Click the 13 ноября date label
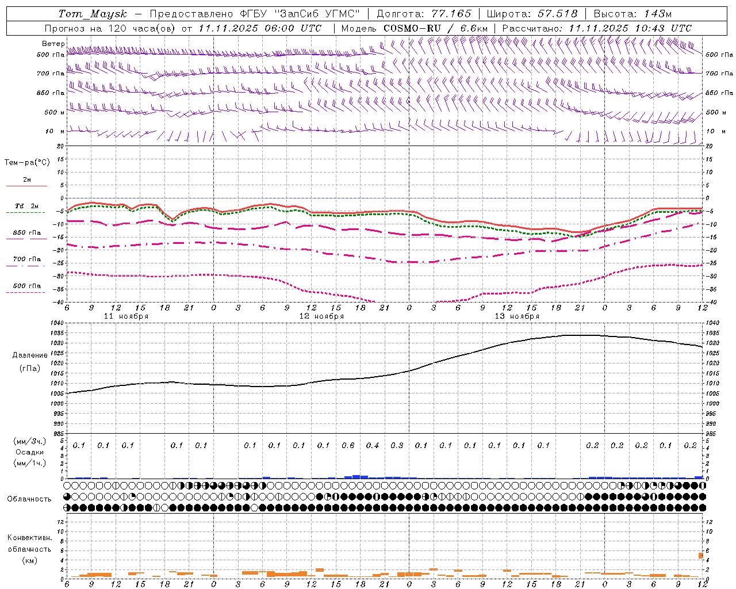Screen dimensions: 736x589 [517, 316]
